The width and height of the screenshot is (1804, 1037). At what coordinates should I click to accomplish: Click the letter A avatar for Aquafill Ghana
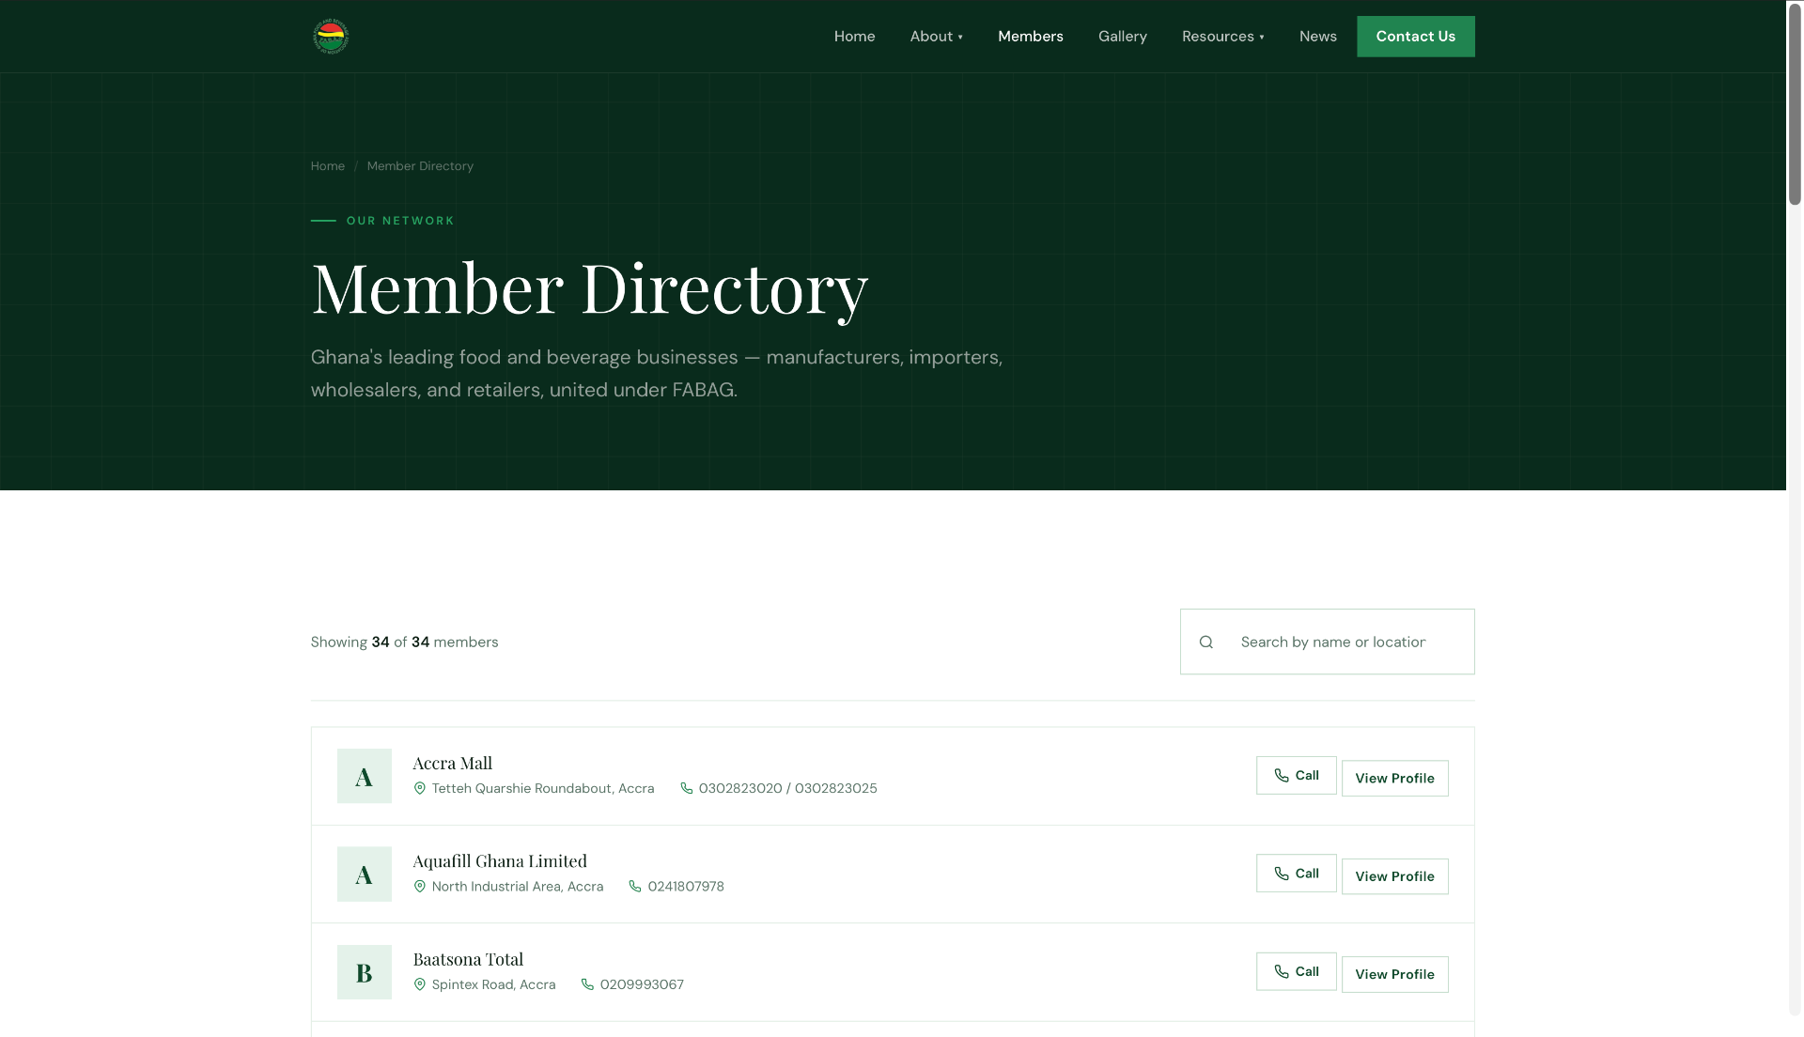(365, 874)
